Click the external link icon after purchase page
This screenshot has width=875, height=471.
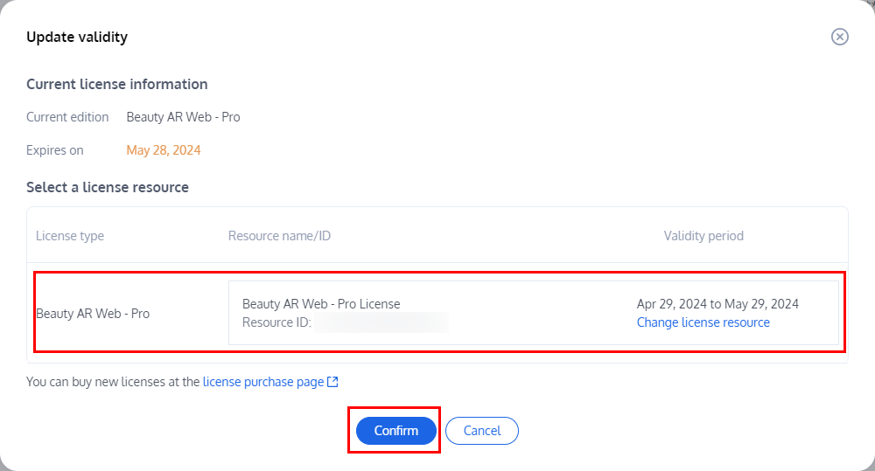click(x=332, y=382)
